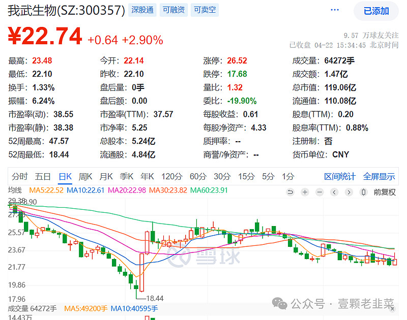The height and width of the screenshot is (320, 407).
Task: Click the chart reset/undo arrow icon
Action: pos(290,192)
